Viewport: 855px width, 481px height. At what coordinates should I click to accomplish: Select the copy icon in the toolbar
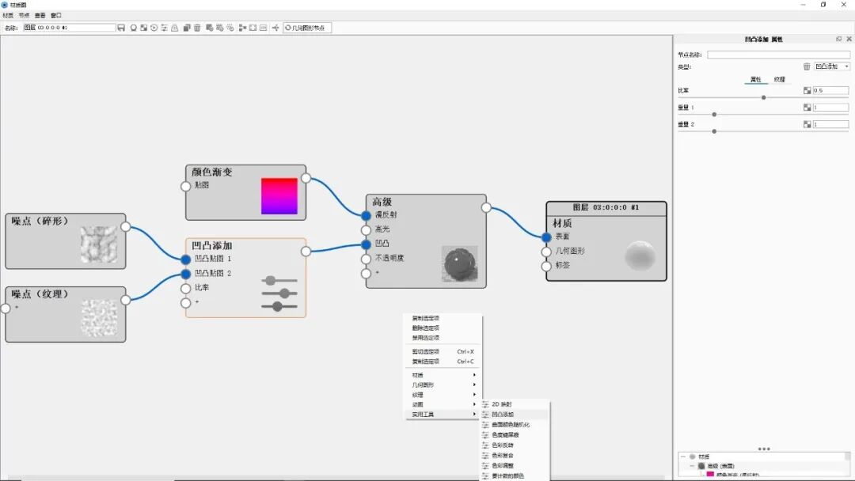tap(186, 27)
